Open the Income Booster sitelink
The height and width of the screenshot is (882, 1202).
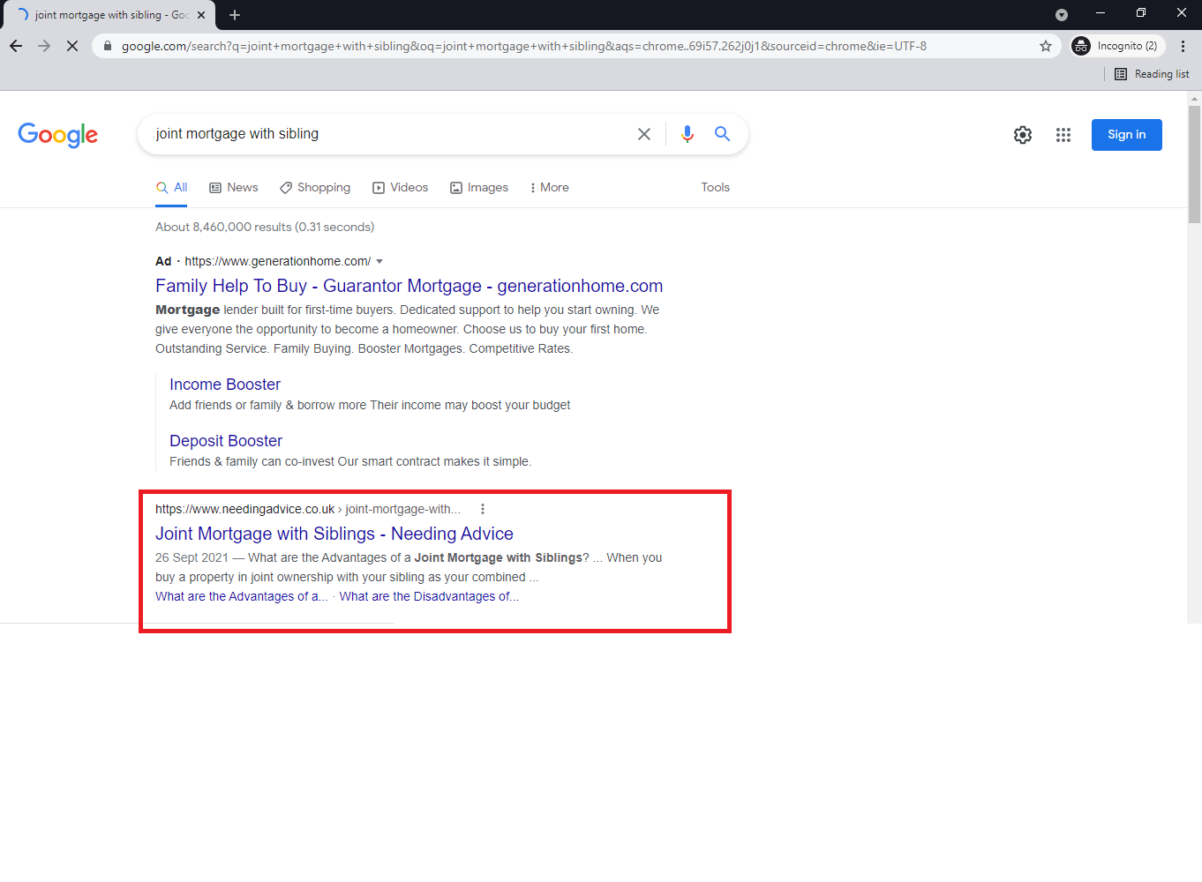225,385
